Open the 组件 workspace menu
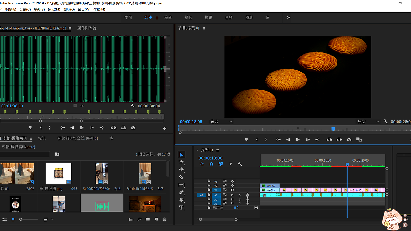 (x=157, y=18)
